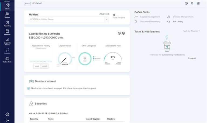
Task: Open Capital Raising Summary settings gear
Action: [123, 33]
